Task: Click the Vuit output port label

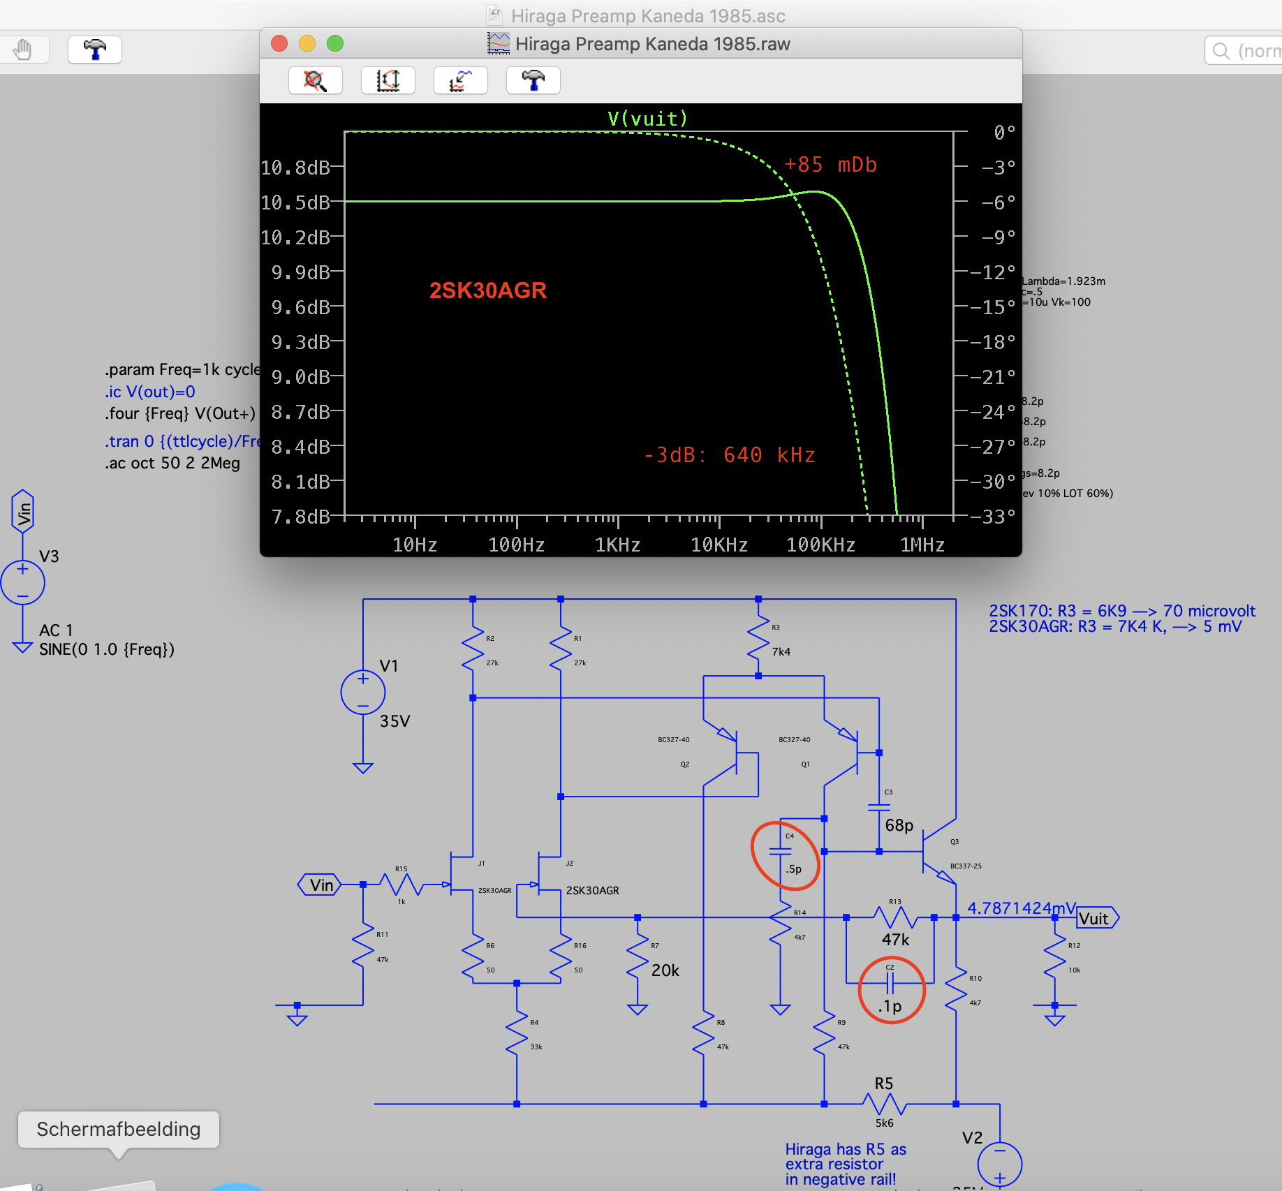Action: pos(1098,918)
